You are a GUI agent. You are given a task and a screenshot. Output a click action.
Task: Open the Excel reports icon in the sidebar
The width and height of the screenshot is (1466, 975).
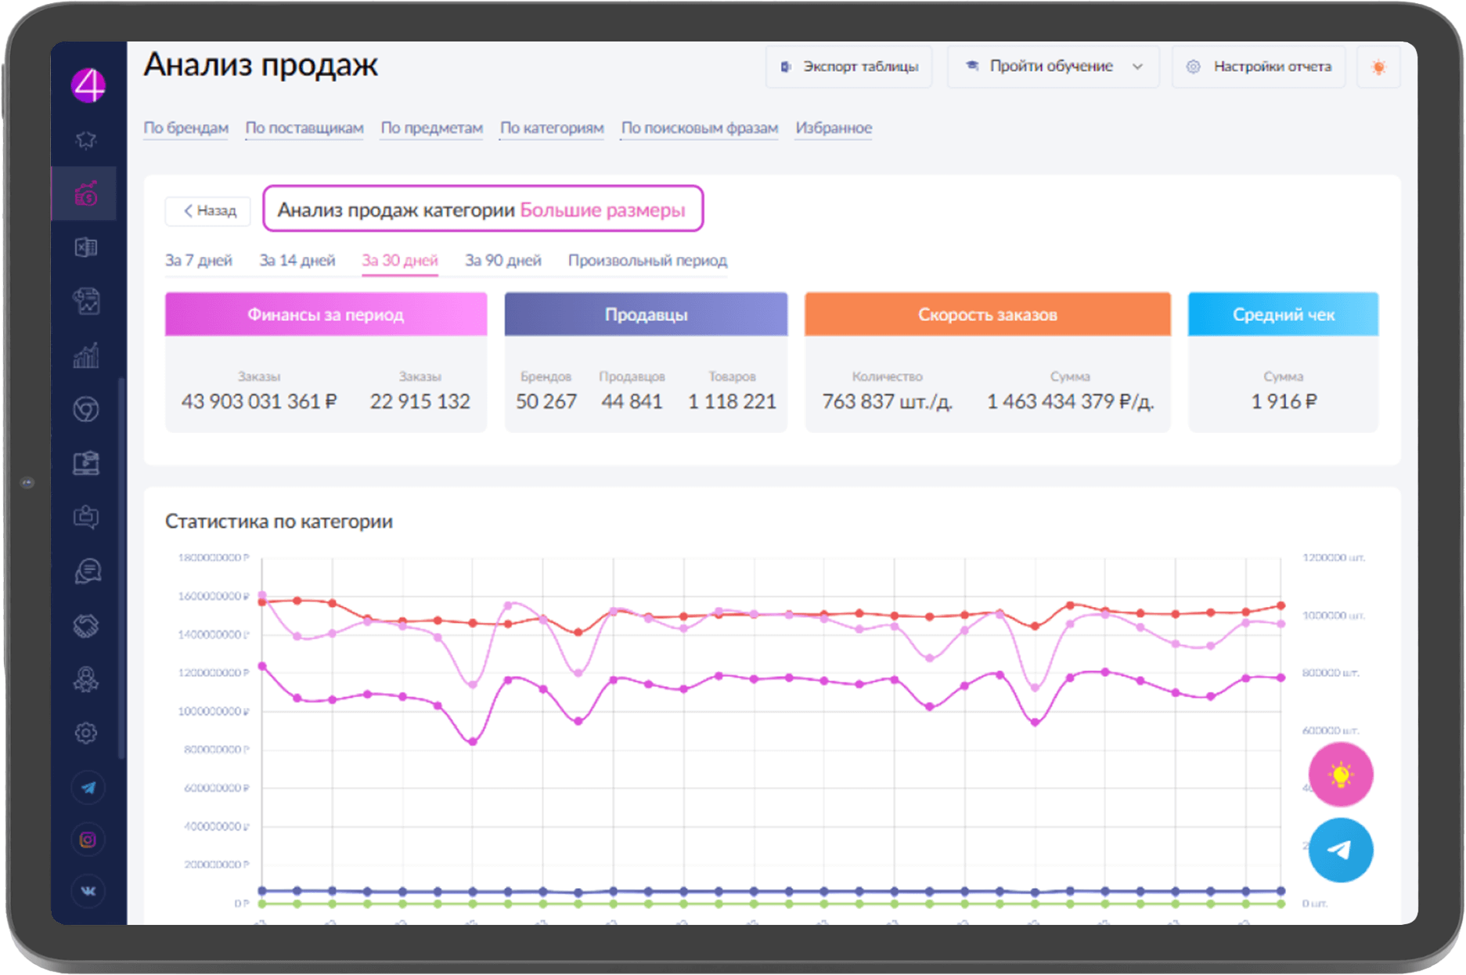(x=88, y=247)
